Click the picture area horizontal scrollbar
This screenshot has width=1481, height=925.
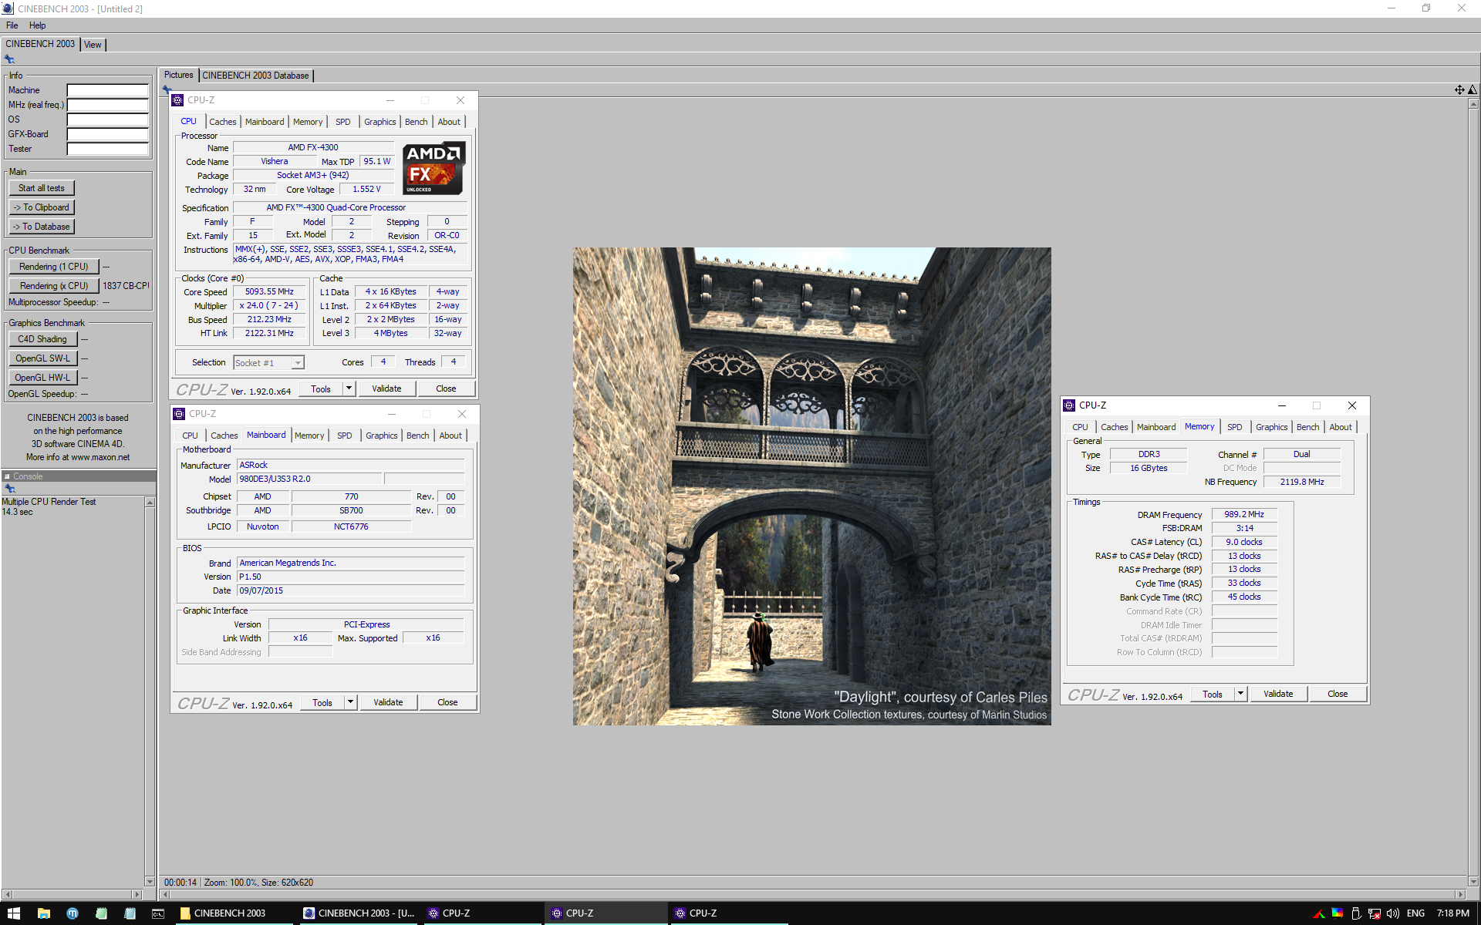click(x=811, y=894)
